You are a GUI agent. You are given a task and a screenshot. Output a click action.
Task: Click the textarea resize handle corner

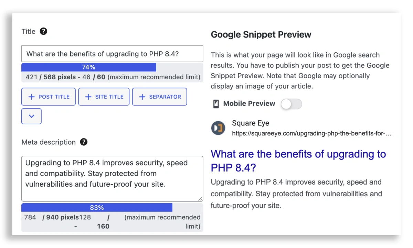click(x=200, y=199)
